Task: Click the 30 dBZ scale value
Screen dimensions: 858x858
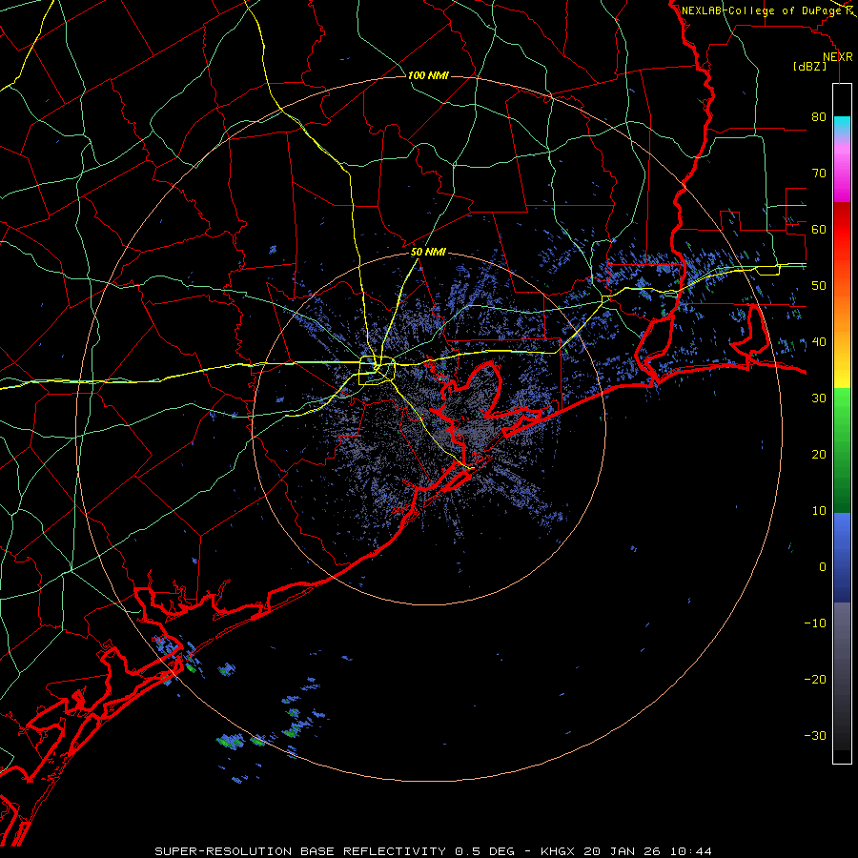Action: (819, 398)
